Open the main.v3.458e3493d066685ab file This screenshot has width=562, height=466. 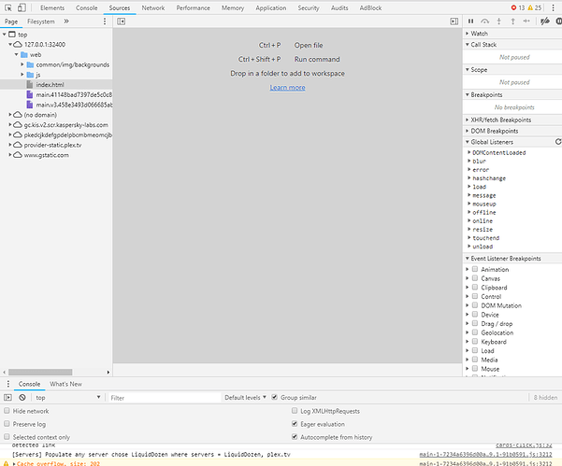[x=74, y=105]
